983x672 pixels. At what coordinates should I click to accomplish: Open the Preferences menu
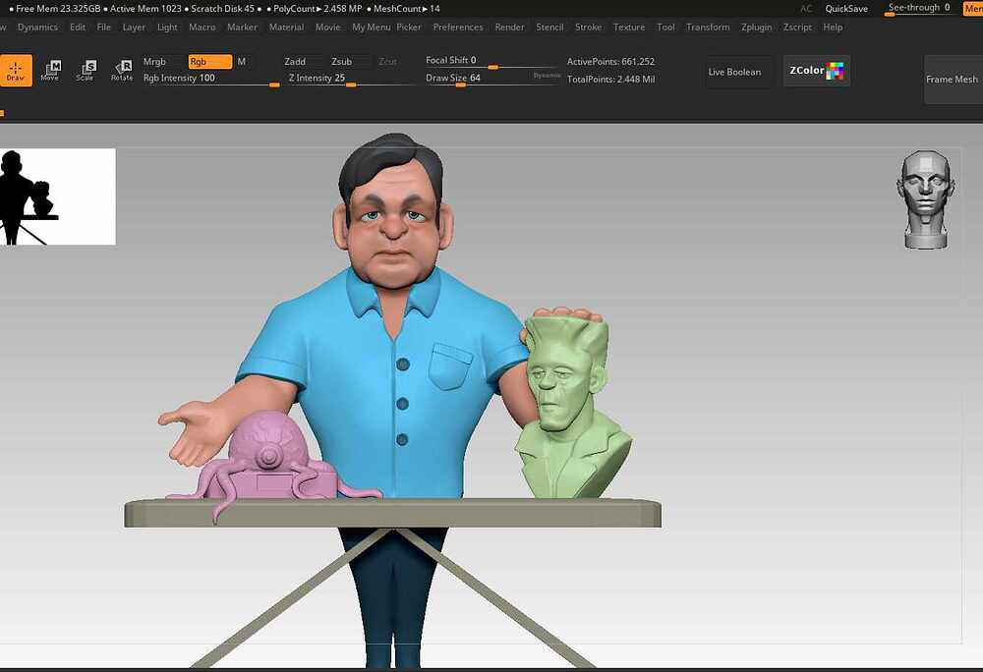[x=458, y=27]
